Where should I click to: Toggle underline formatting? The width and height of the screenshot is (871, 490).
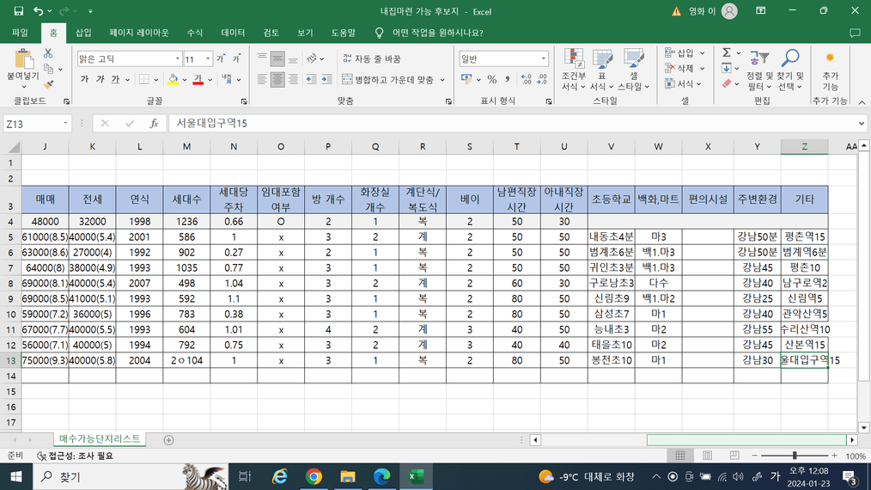click(x=115, y=80)
